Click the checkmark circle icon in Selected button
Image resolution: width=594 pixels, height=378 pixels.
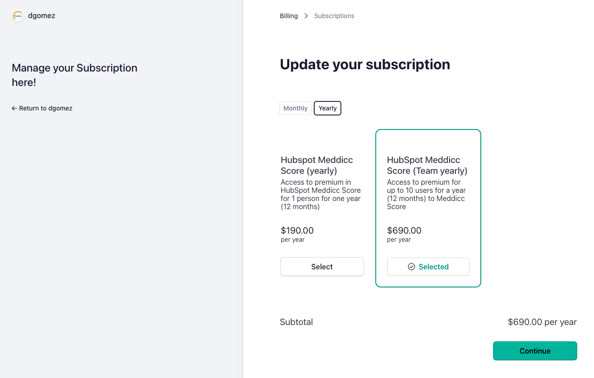pyautogui.click(x=412, y=267)
